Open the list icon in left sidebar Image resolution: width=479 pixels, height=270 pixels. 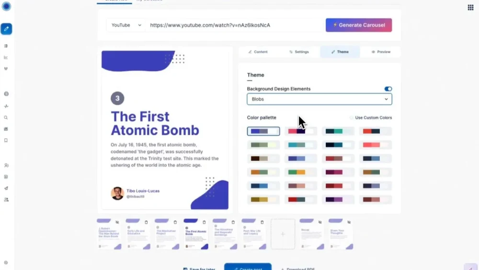6,46
